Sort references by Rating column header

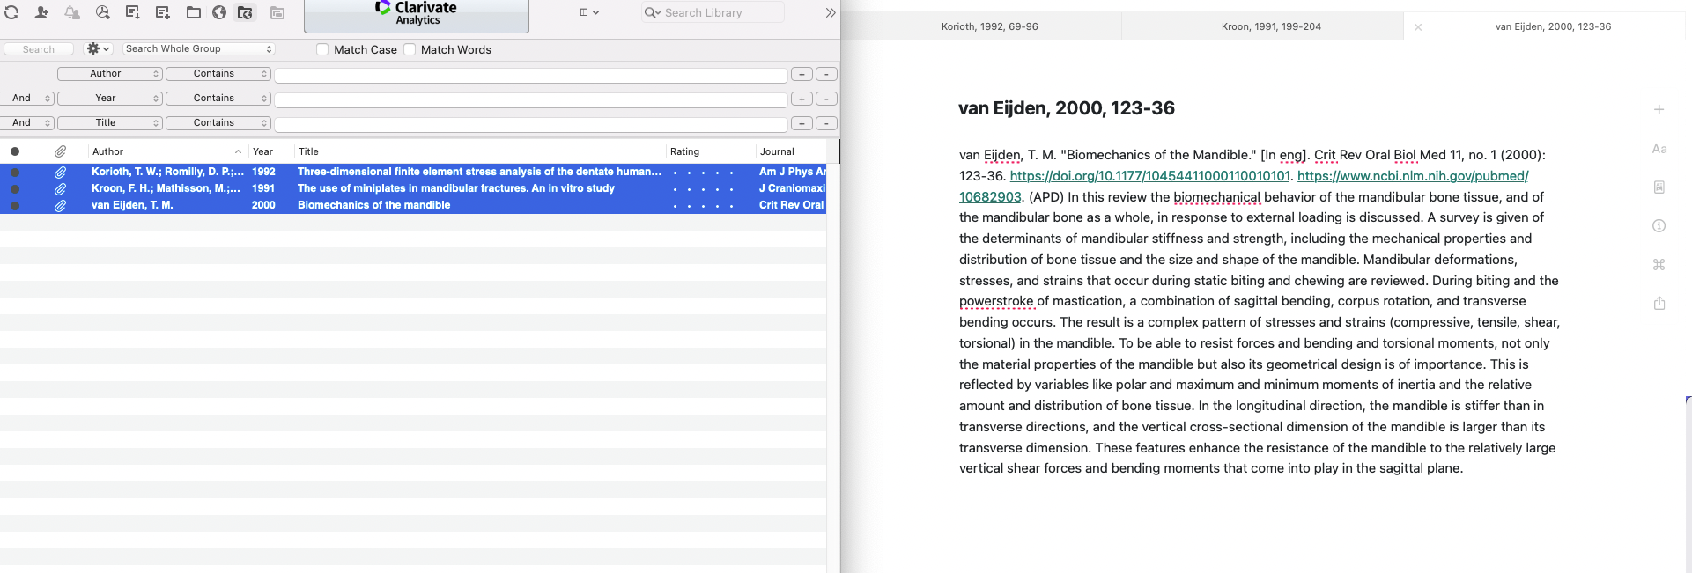(711, 151)
